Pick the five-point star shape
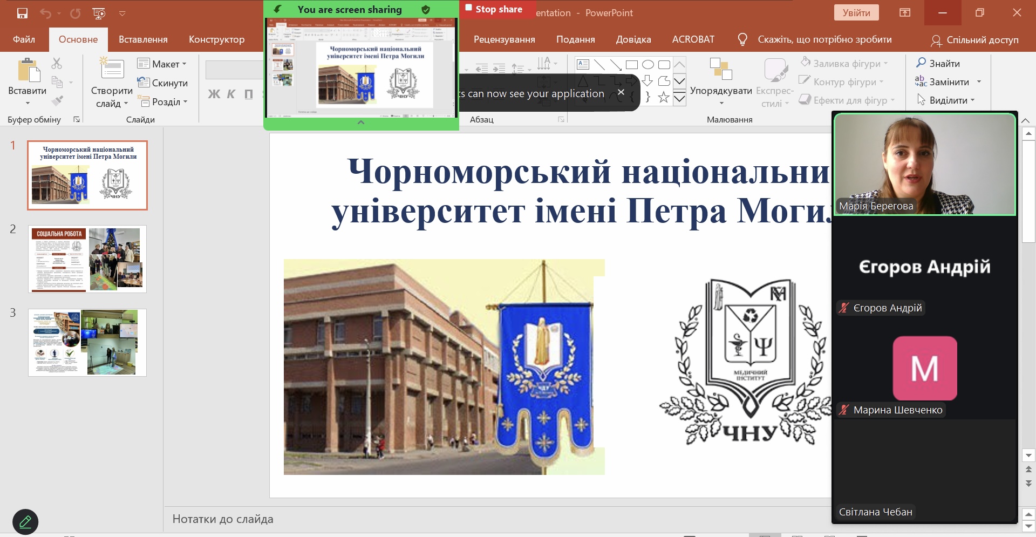The width and height of the screenshot is (1036, 537). point(664,98)
